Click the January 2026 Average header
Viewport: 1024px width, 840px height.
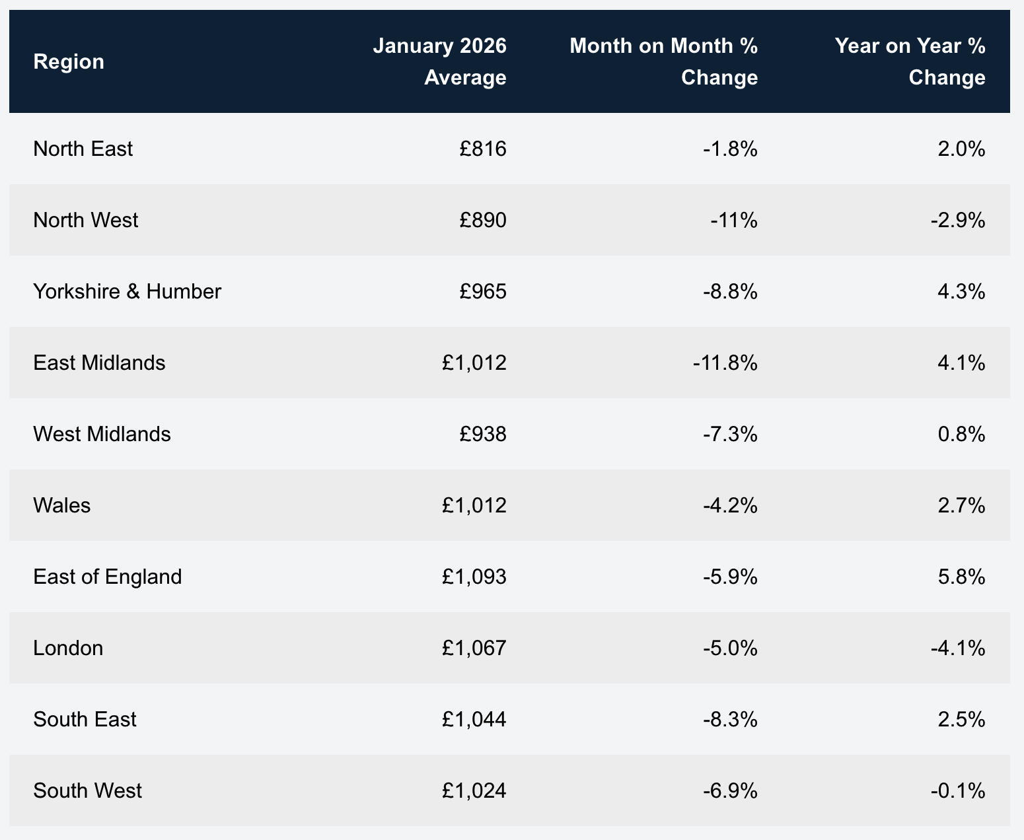click(440, 61)
